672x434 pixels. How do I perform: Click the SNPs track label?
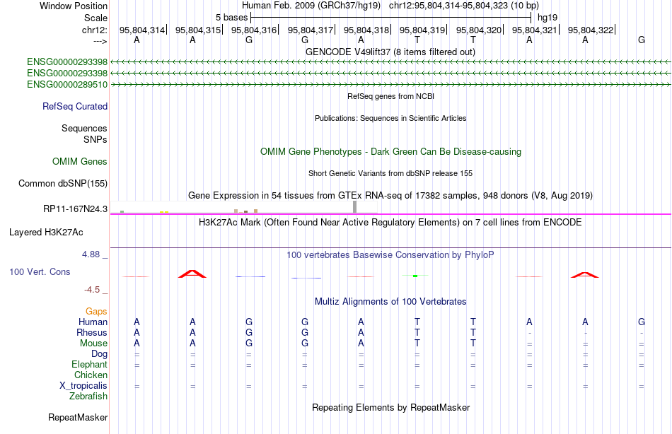point(95,139)
